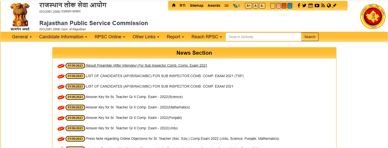The image size is (388, 148).
Task: Open the Awards link
Action: click(x=214, y=5)
